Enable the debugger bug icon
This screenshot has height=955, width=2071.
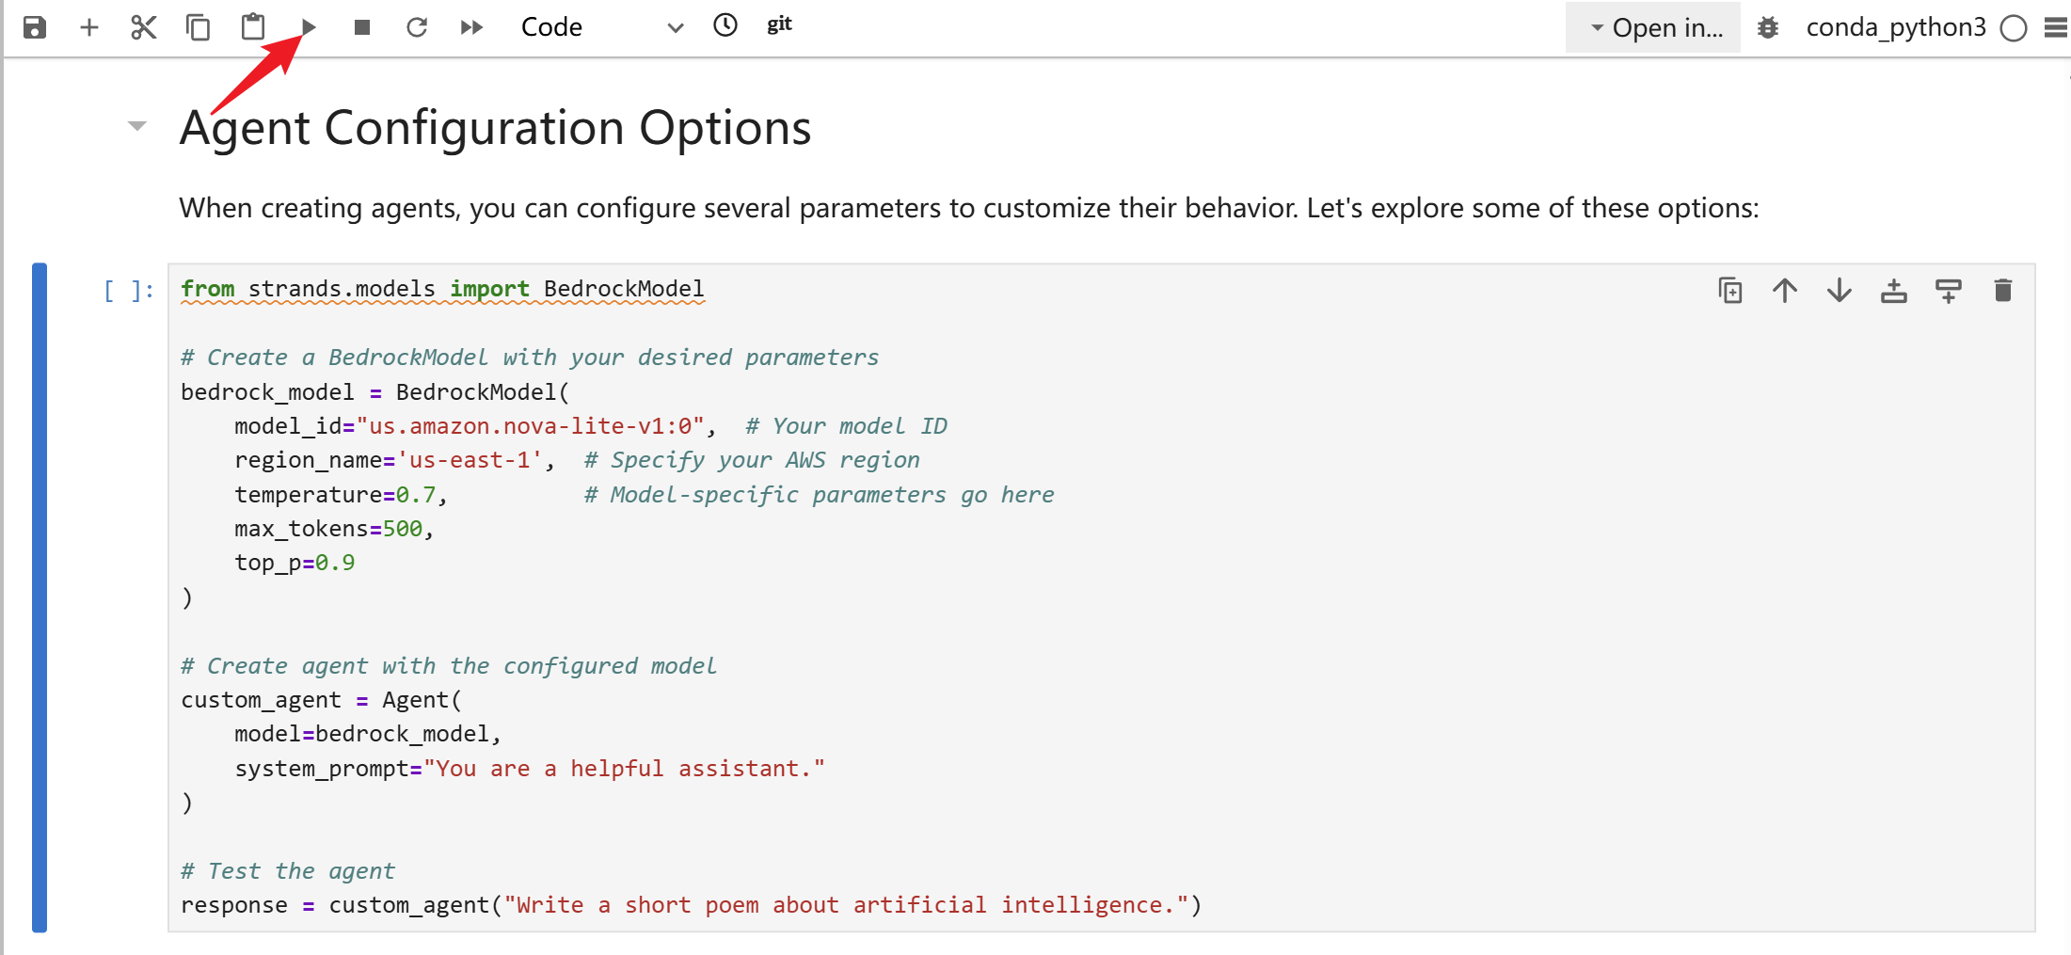(x=1768, y=27)
